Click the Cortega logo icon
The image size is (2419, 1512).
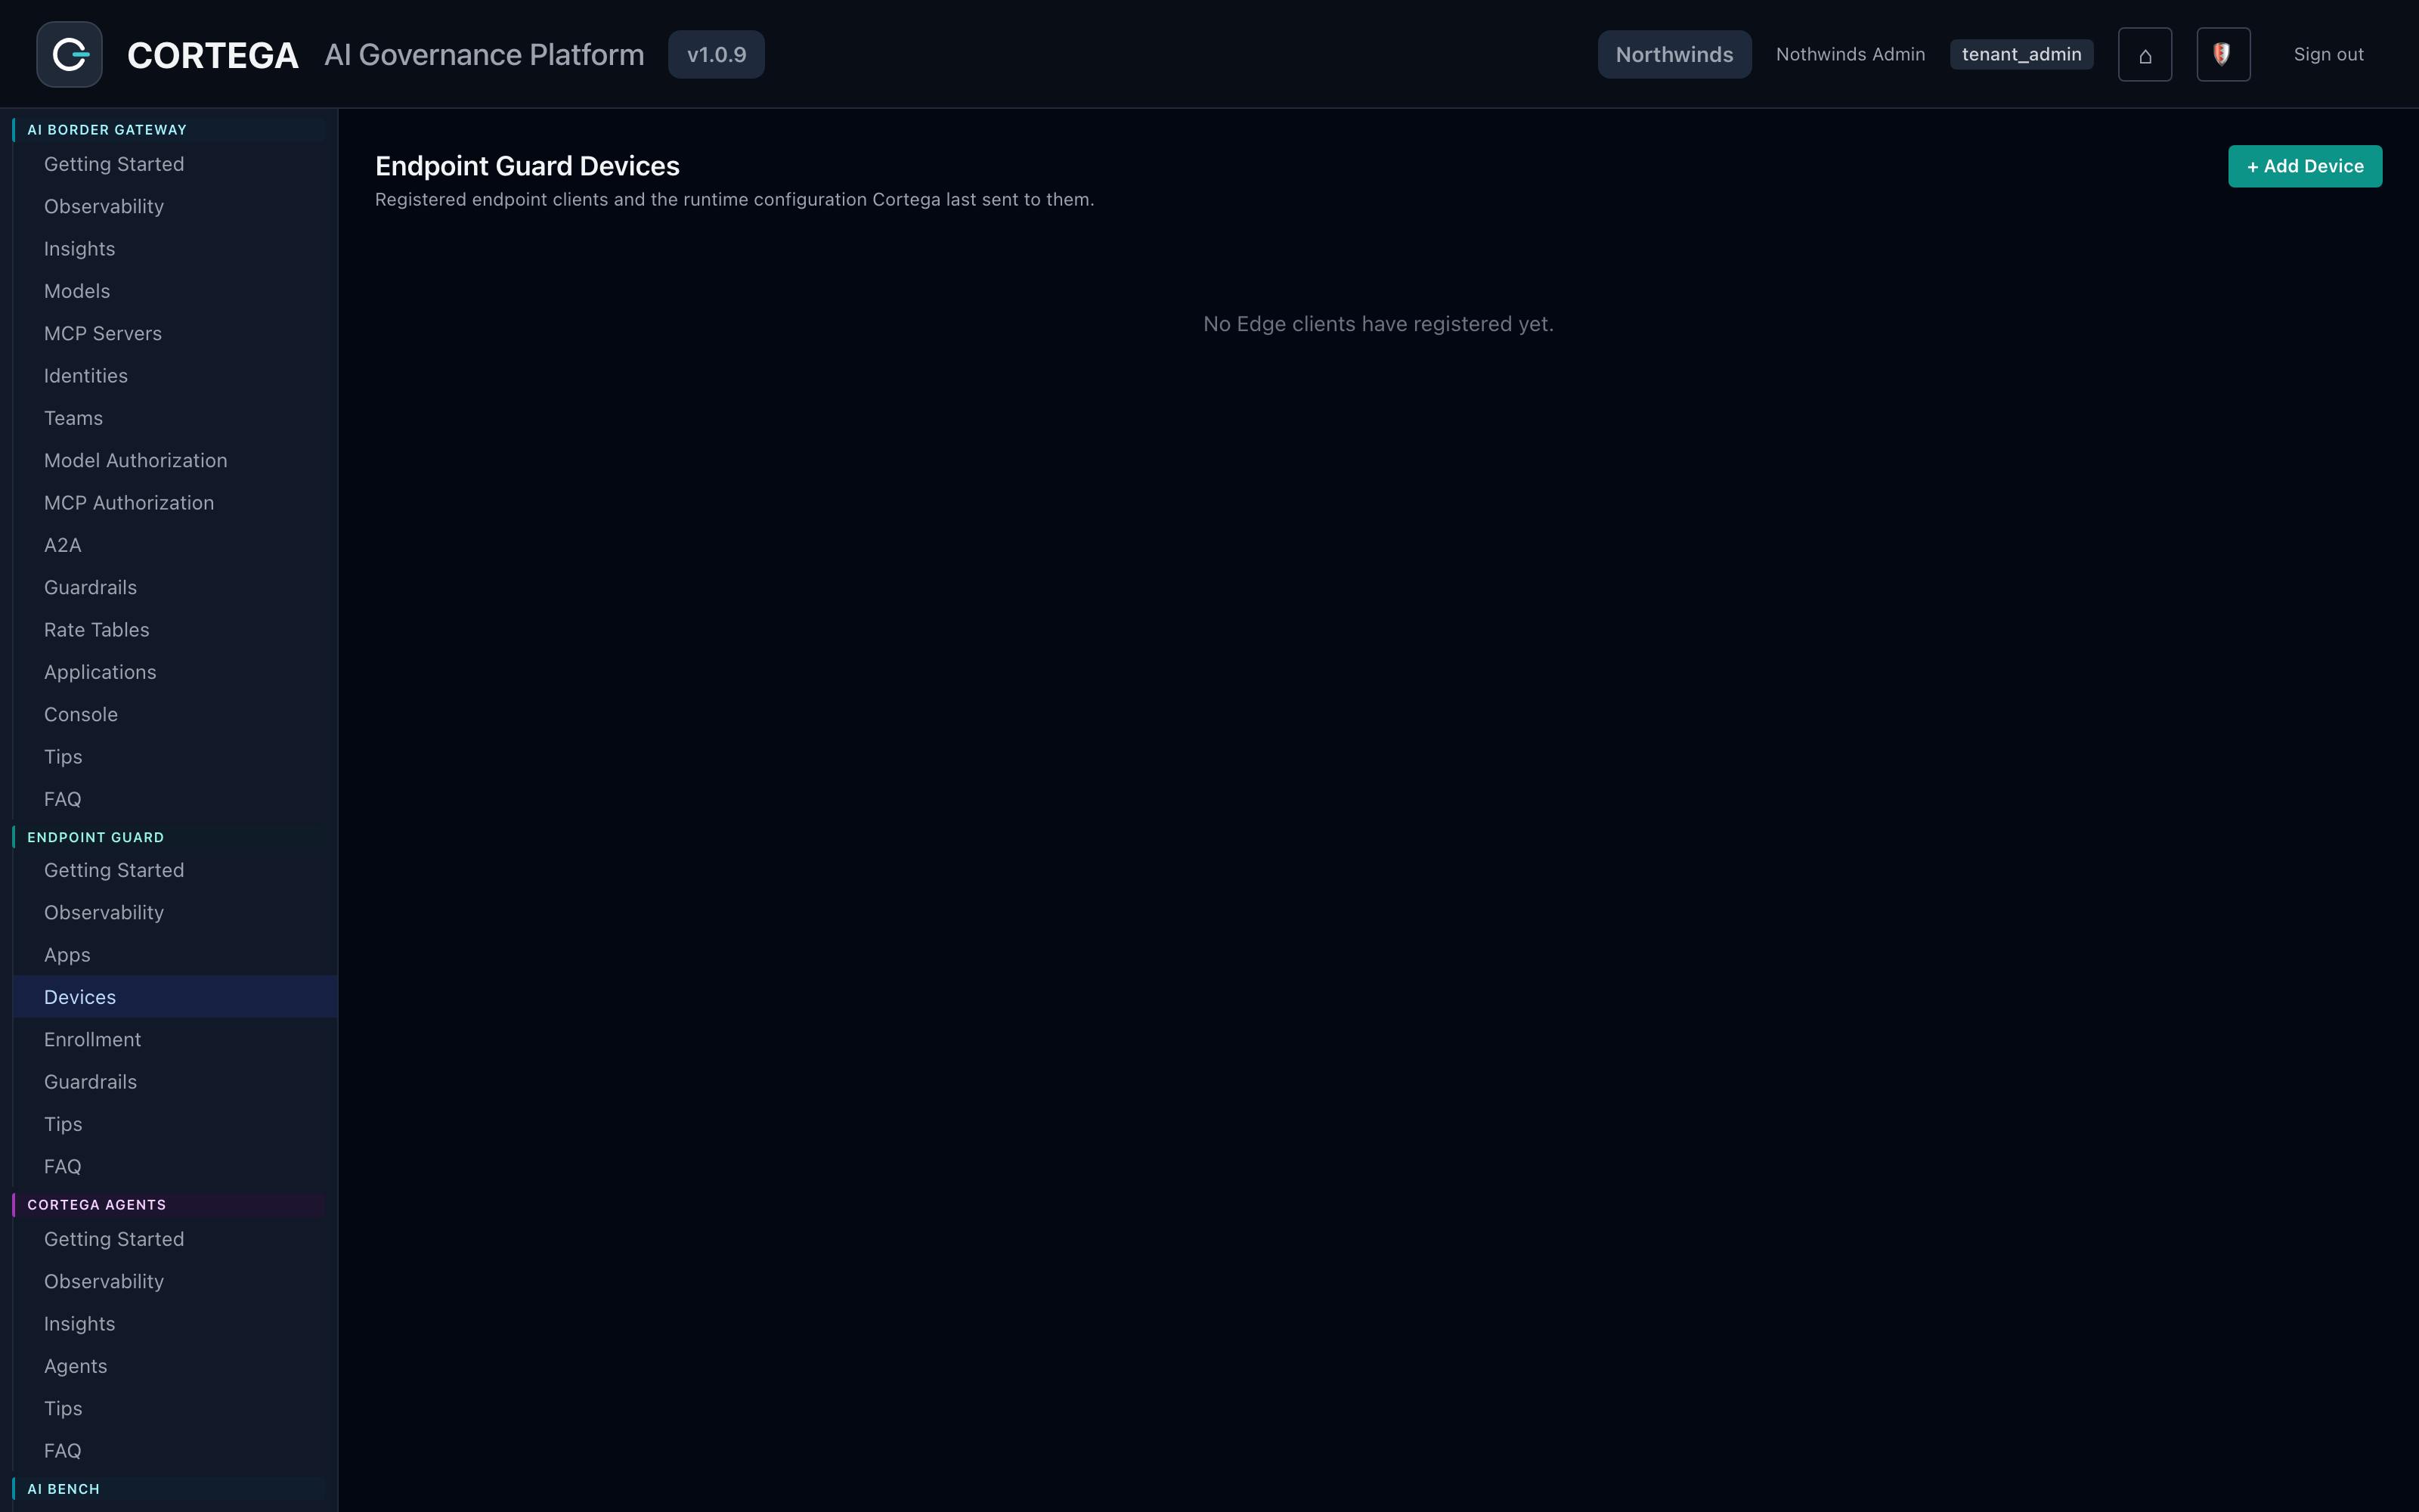tap(69, 54)
